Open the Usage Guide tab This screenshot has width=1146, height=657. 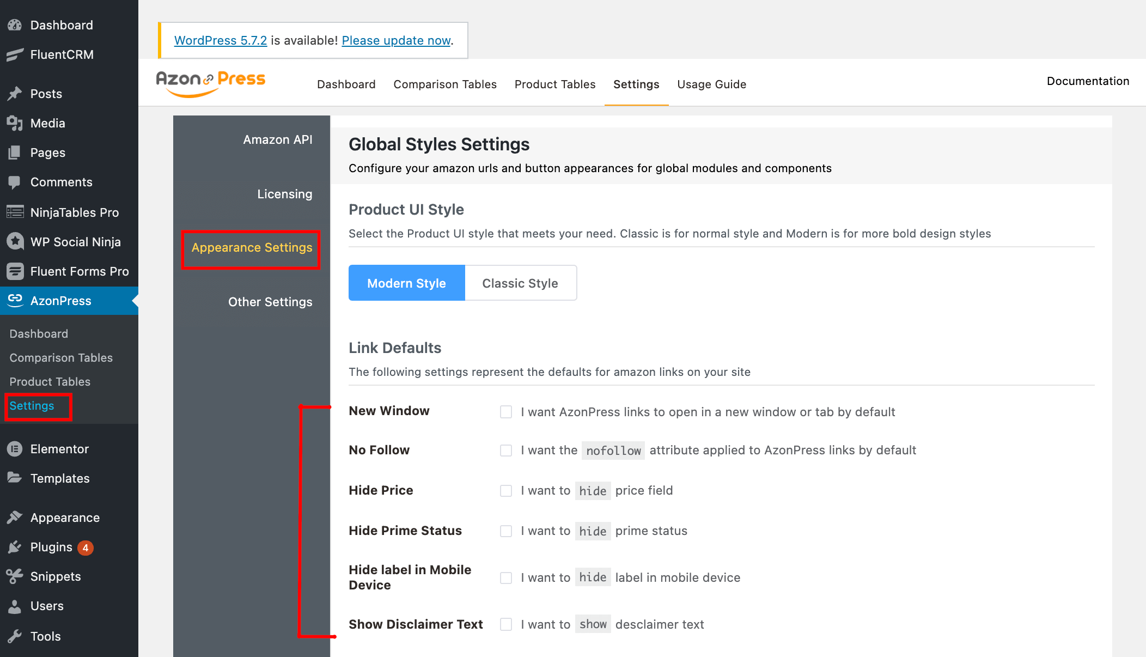pyautogui.click(x=711, y=84)
